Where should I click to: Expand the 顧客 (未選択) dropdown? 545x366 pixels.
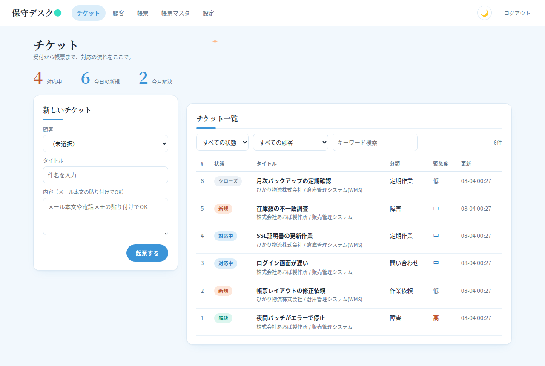click(x=106, y=143)
